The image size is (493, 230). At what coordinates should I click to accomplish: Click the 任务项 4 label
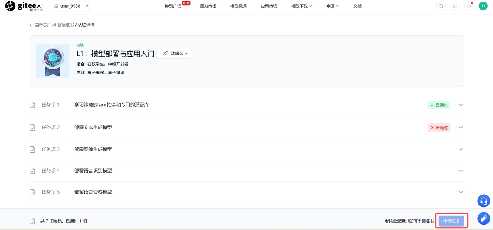pos(50,170)
